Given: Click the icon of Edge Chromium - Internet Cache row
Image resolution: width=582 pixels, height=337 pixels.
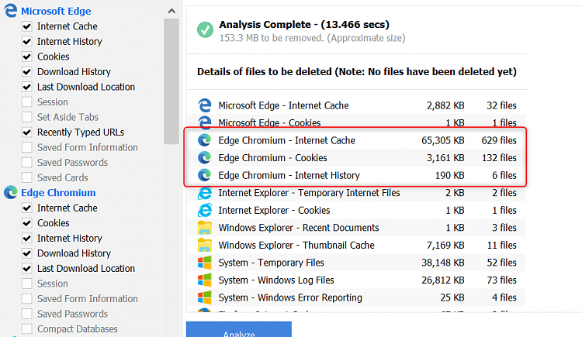Looking at the screenshot, I should pyautogui.click(x=204, y=140).
